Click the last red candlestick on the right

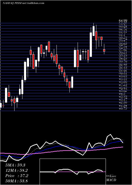point(104,50)
